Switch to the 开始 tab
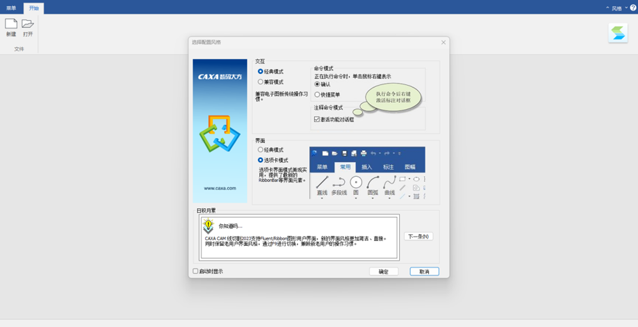Screen dimensions: 638x327 tap(34, 8)
